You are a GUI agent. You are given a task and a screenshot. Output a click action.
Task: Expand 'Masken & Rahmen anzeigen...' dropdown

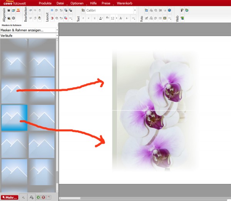(x=57, y=30)
